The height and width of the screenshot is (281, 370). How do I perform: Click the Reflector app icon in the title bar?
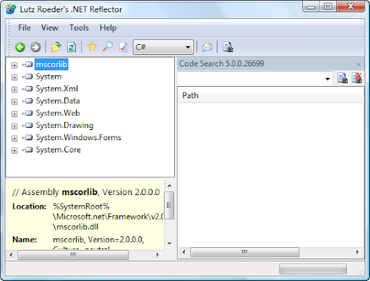(11, 9)
